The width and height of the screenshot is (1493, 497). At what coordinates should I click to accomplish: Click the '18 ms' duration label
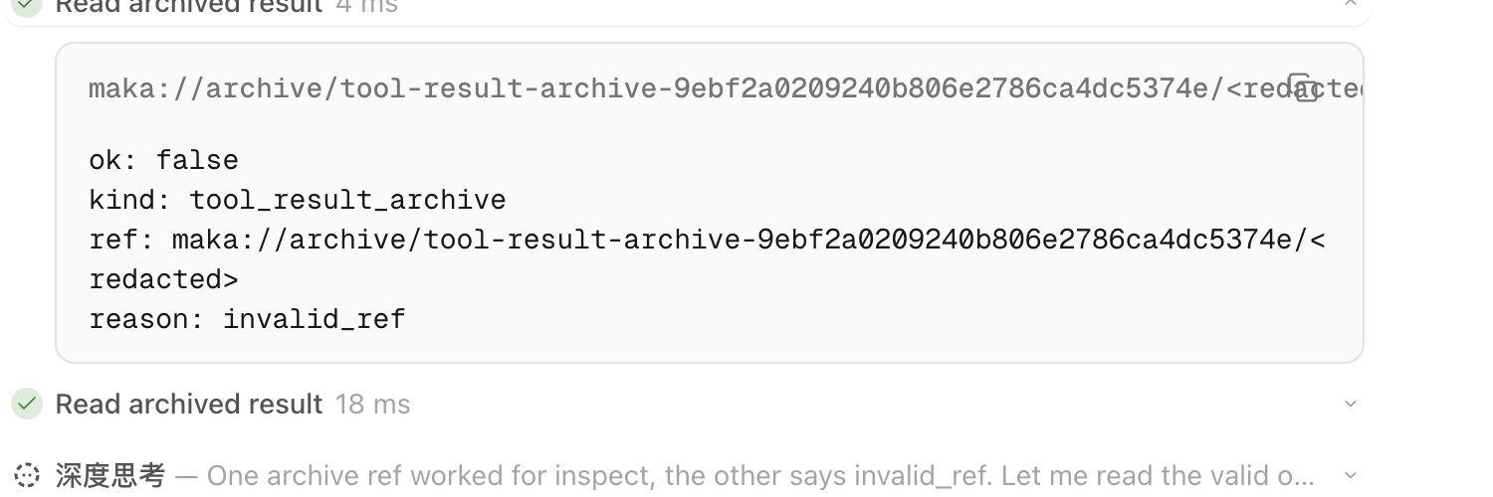372,404
